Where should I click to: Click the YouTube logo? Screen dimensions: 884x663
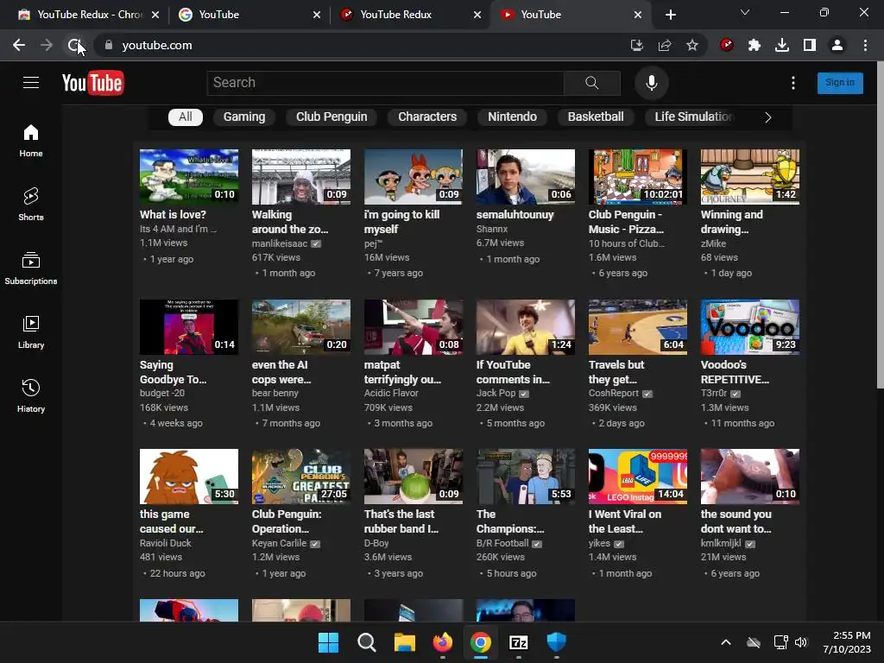point(93,83)
